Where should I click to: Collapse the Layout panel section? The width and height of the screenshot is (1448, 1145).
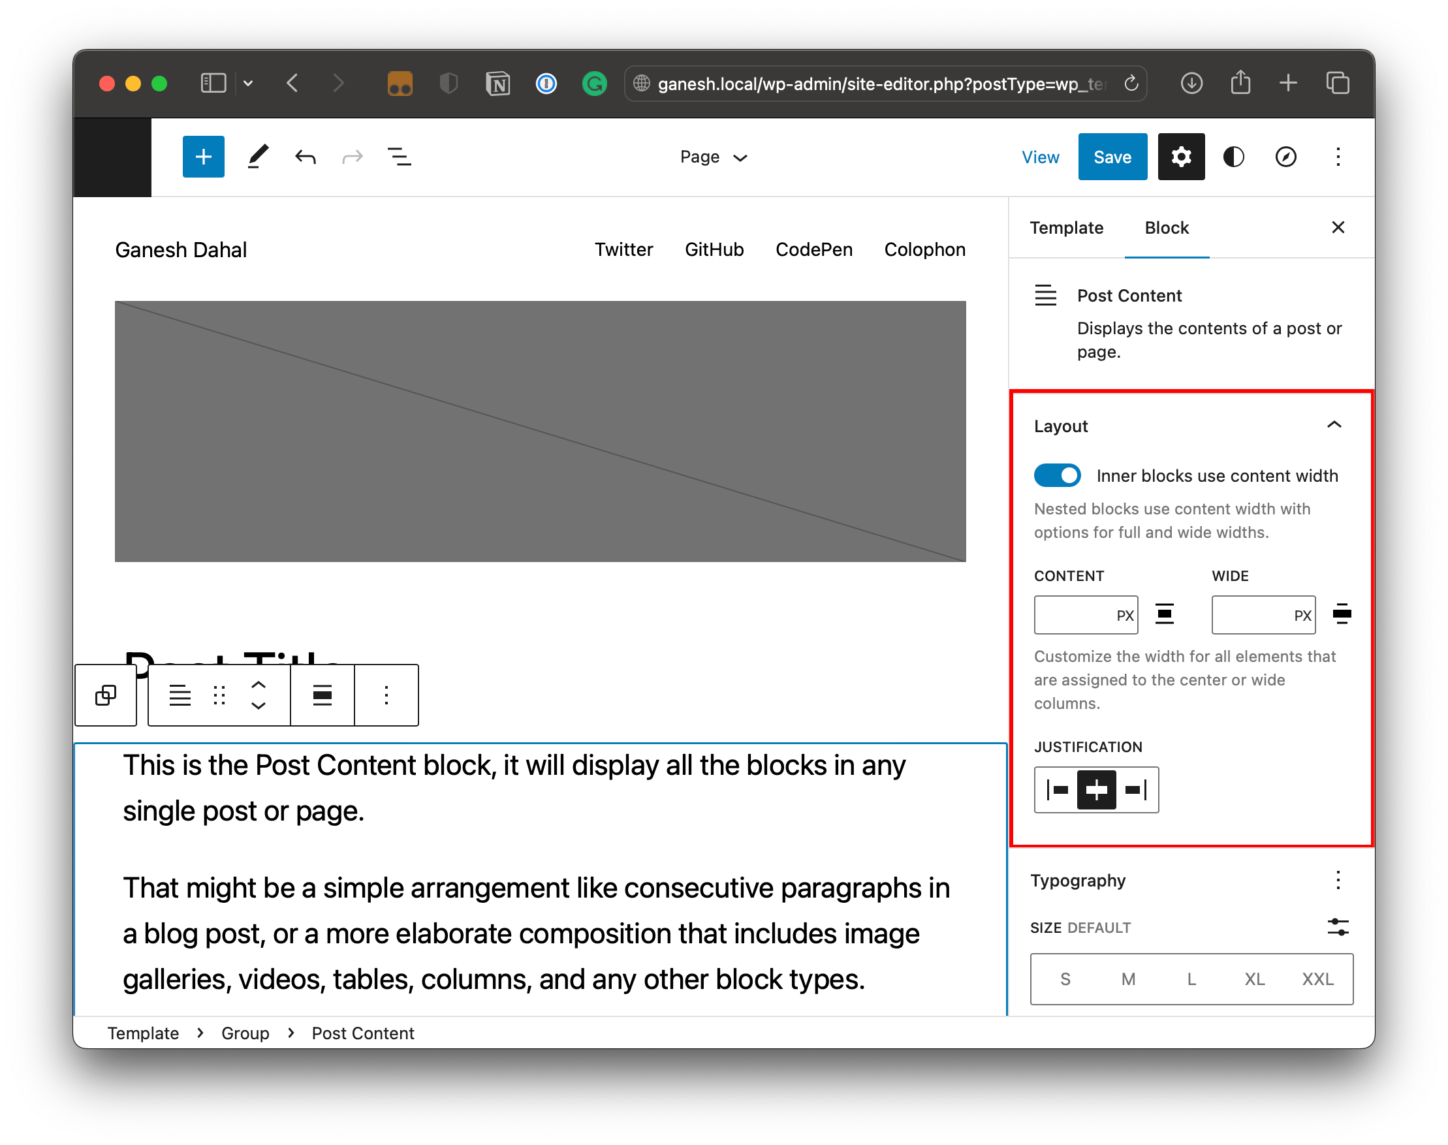click(x=1334, y=425)
